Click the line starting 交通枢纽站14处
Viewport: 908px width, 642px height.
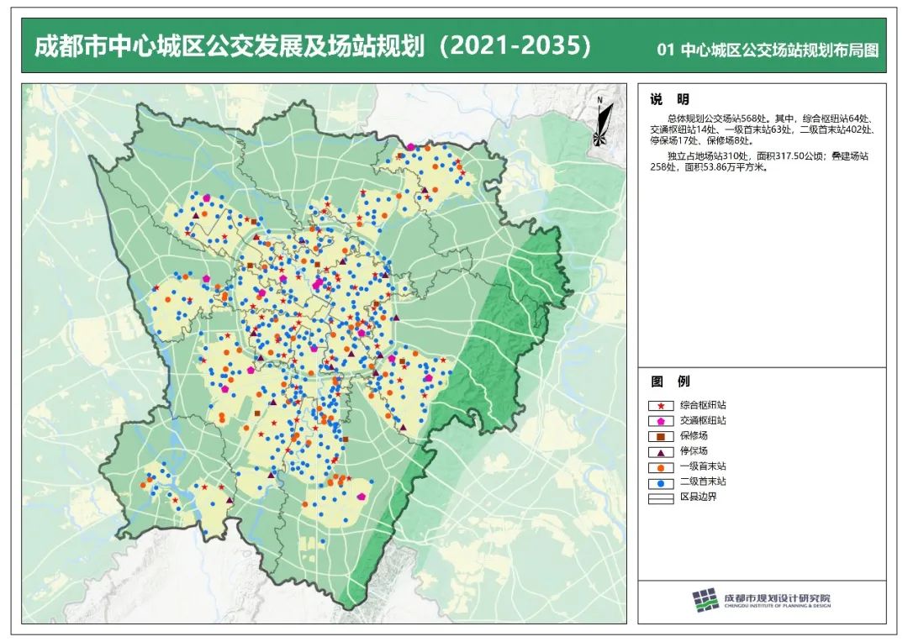[762, 129]
